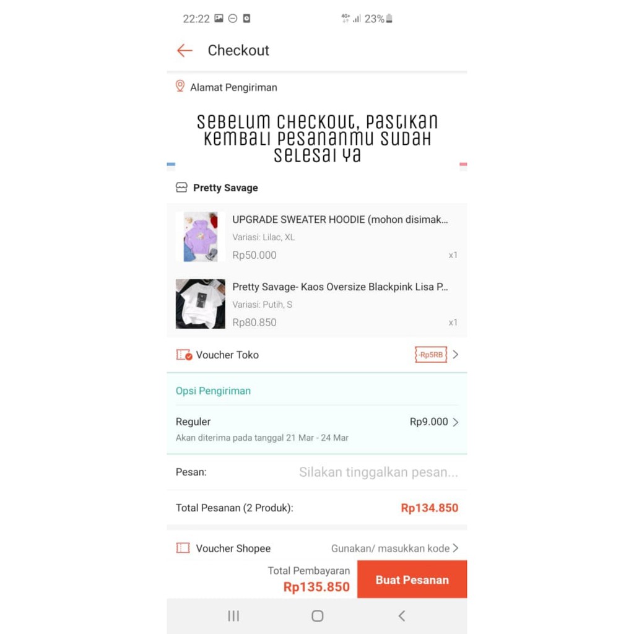Select the Pretty Savage store name
This screenshot has height=634, width=634.
point(225,188)
